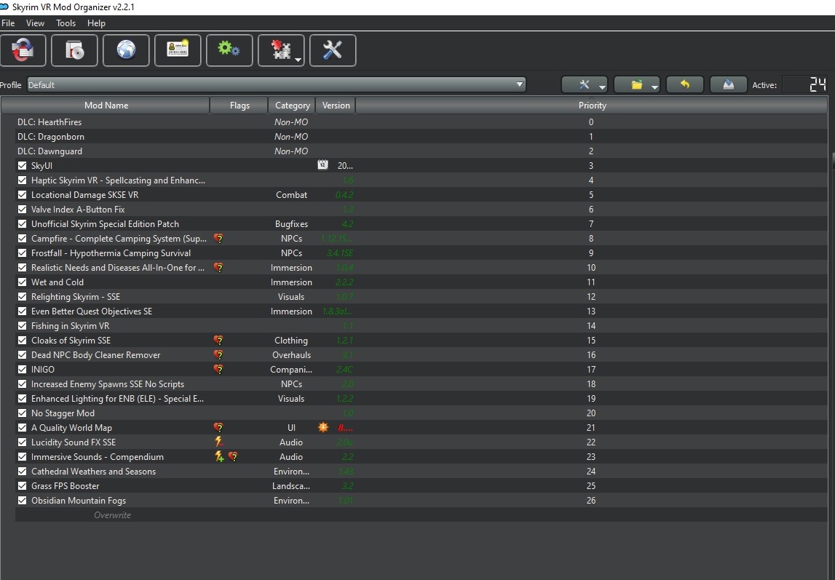This screenshot has width=835, height=580.
Task: Open the executables gears icon
Action: [x=229, y=50]
